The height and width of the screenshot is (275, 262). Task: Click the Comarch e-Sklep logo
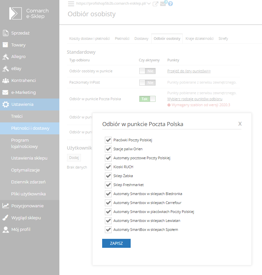point(29,13)
